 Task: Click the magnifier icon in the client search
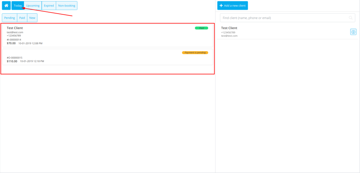pyautogui.click(x=351, y=18)
